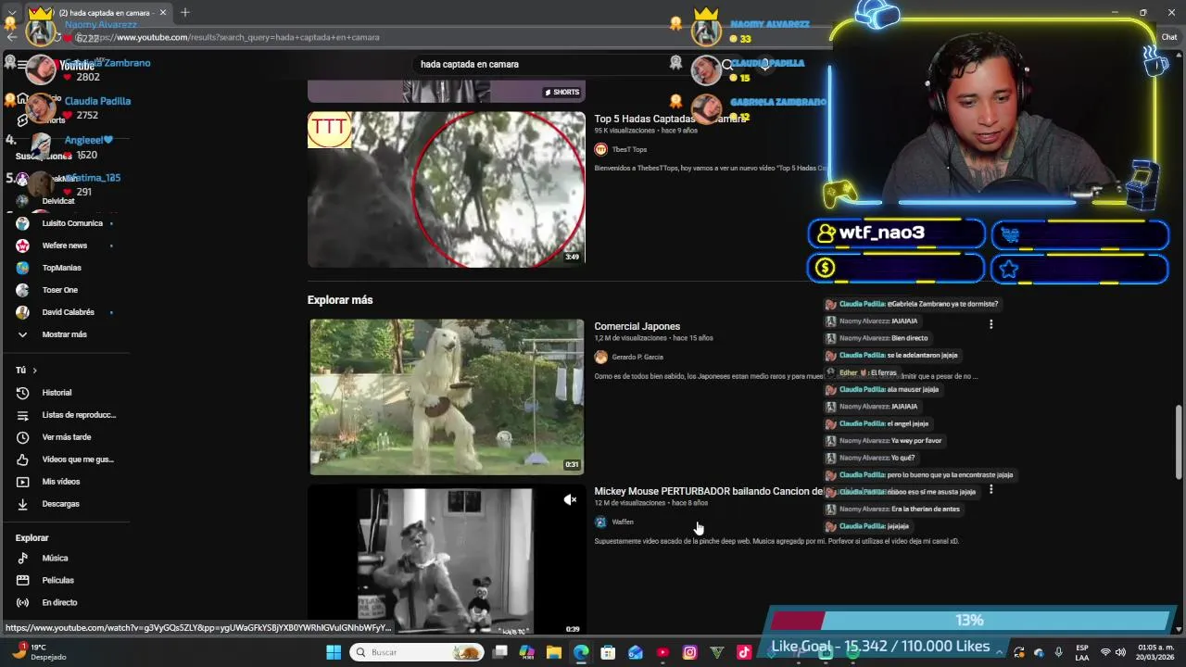Open three-dot menu beside Naomy JAJAJAJA message
The height and width of the screenshot is (667, 1186).
coord(990,324)
